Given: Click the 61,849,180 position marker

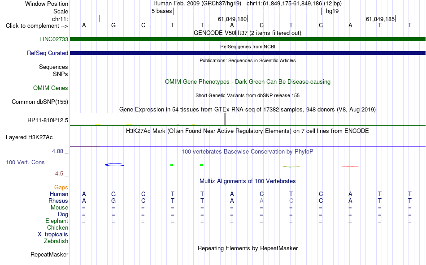Looking at the screenshot, I should point(232,19).
